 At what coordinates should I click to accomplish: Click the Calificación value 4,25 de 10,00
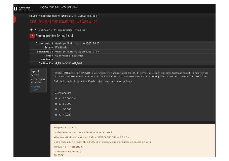[x=69, y=63]
